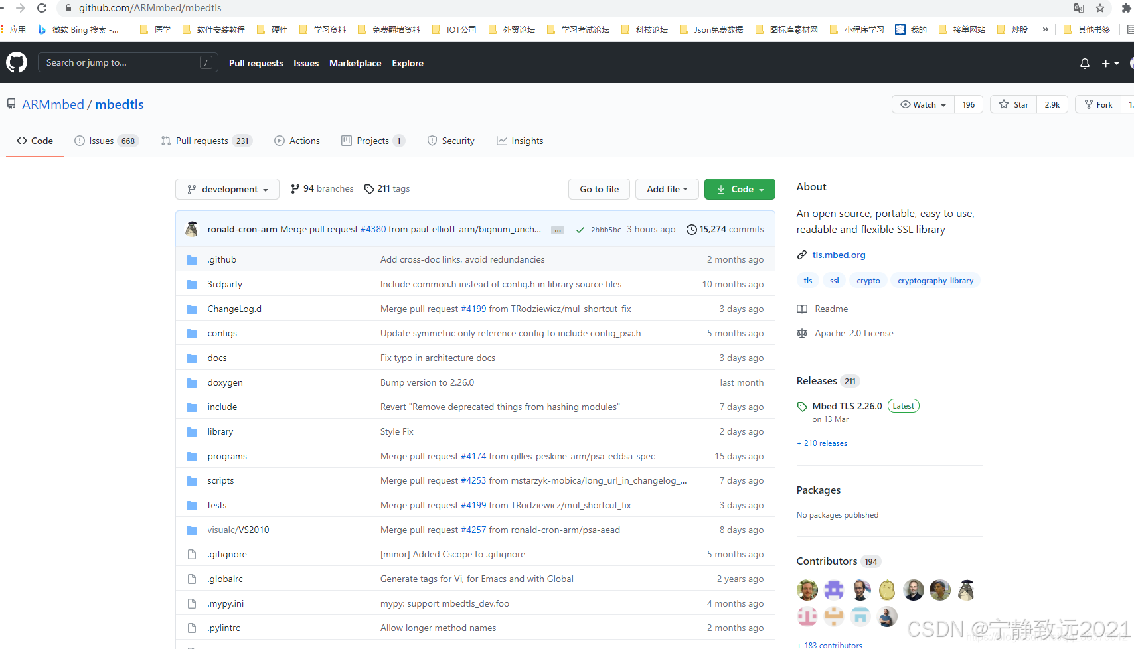The image size is (1134, 649).
Task: Open the green Code dropdown
Action: click(740, 189)
